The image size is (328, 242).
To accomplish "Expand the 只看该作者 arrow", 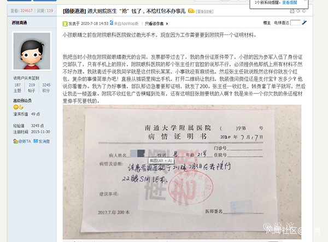I will click(x=167, y=23).
